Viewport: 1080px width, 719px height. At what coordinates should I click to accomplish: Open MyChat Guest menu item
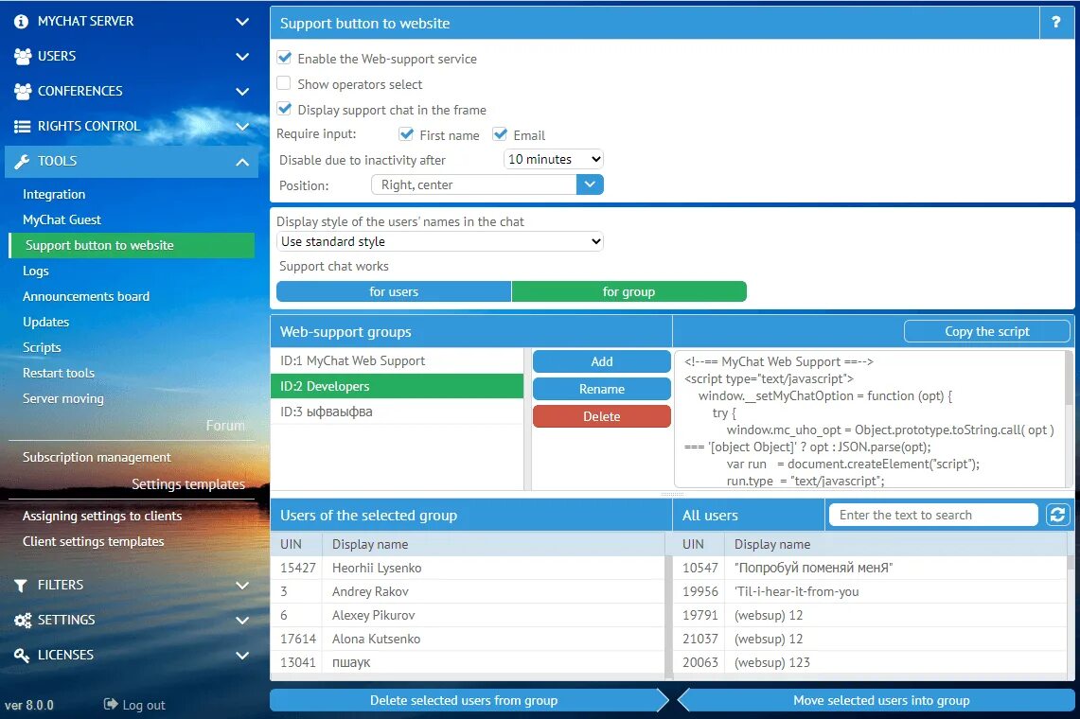point(62,219)
